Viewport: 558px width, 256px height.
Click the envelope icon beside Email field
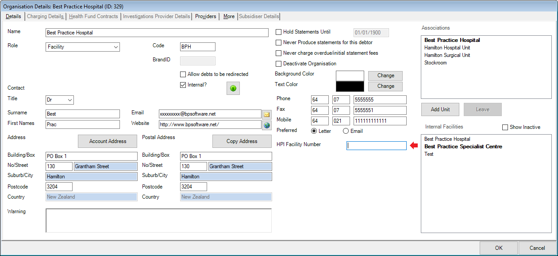[267, 114]
